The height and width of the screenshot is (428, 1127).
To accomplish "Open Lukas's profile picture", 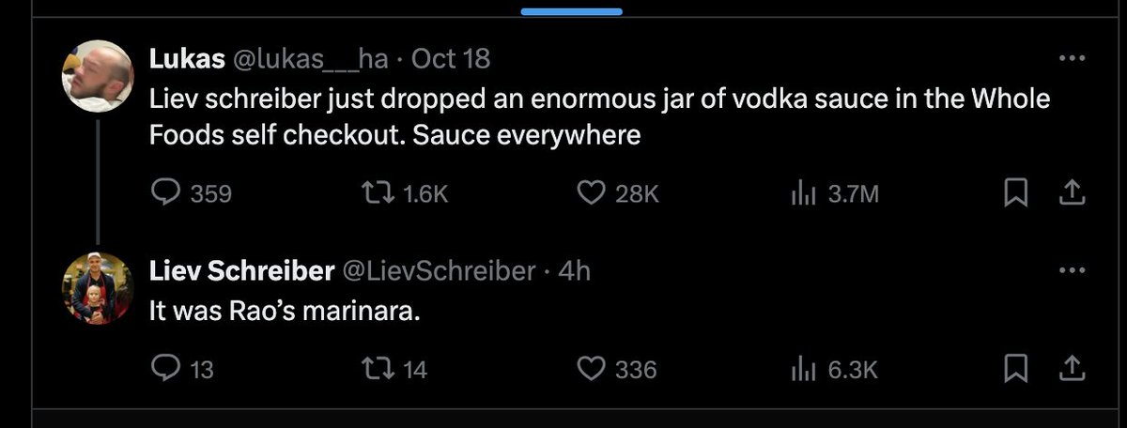I will point(98,77).
